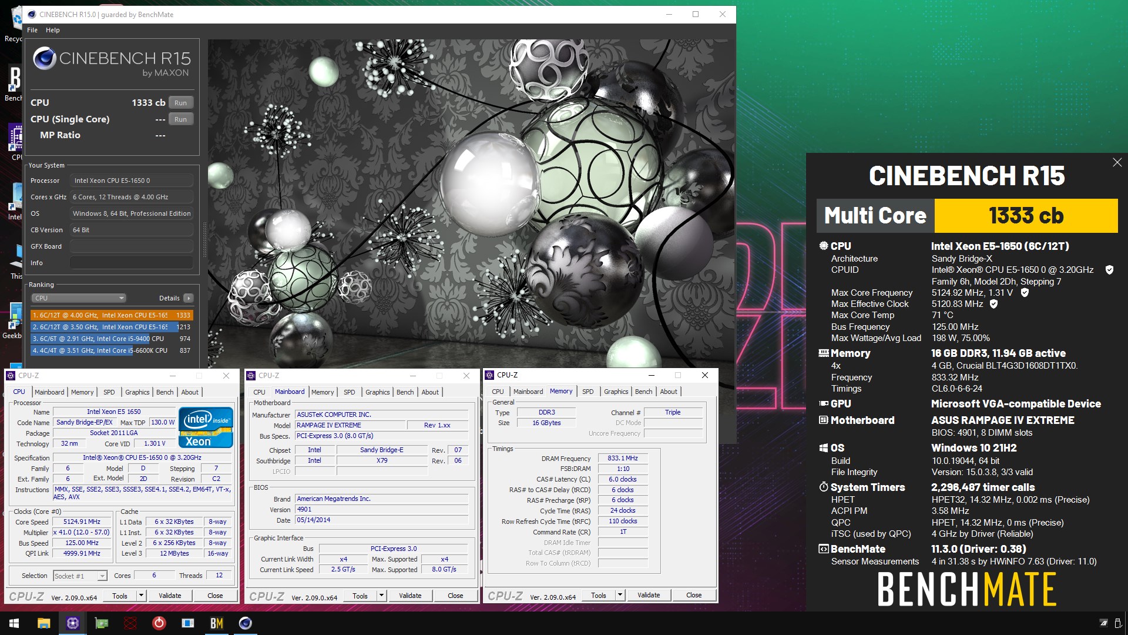This screenshot has width=1128, height=635.
Task: Click Validate in right CPU-Z window
Action: coord(649,595)
